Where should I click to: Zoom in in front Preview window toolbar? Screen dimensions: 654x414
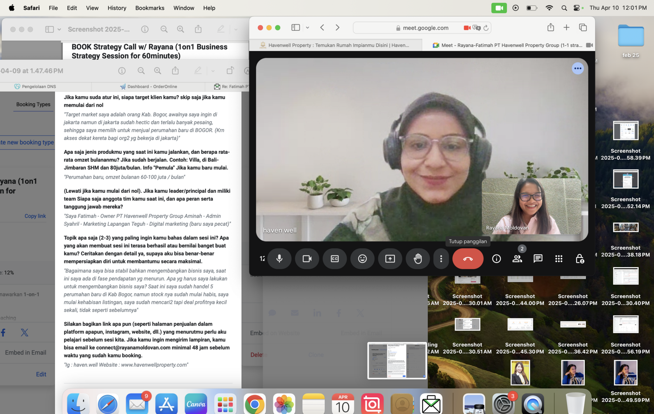pos(158,70)
